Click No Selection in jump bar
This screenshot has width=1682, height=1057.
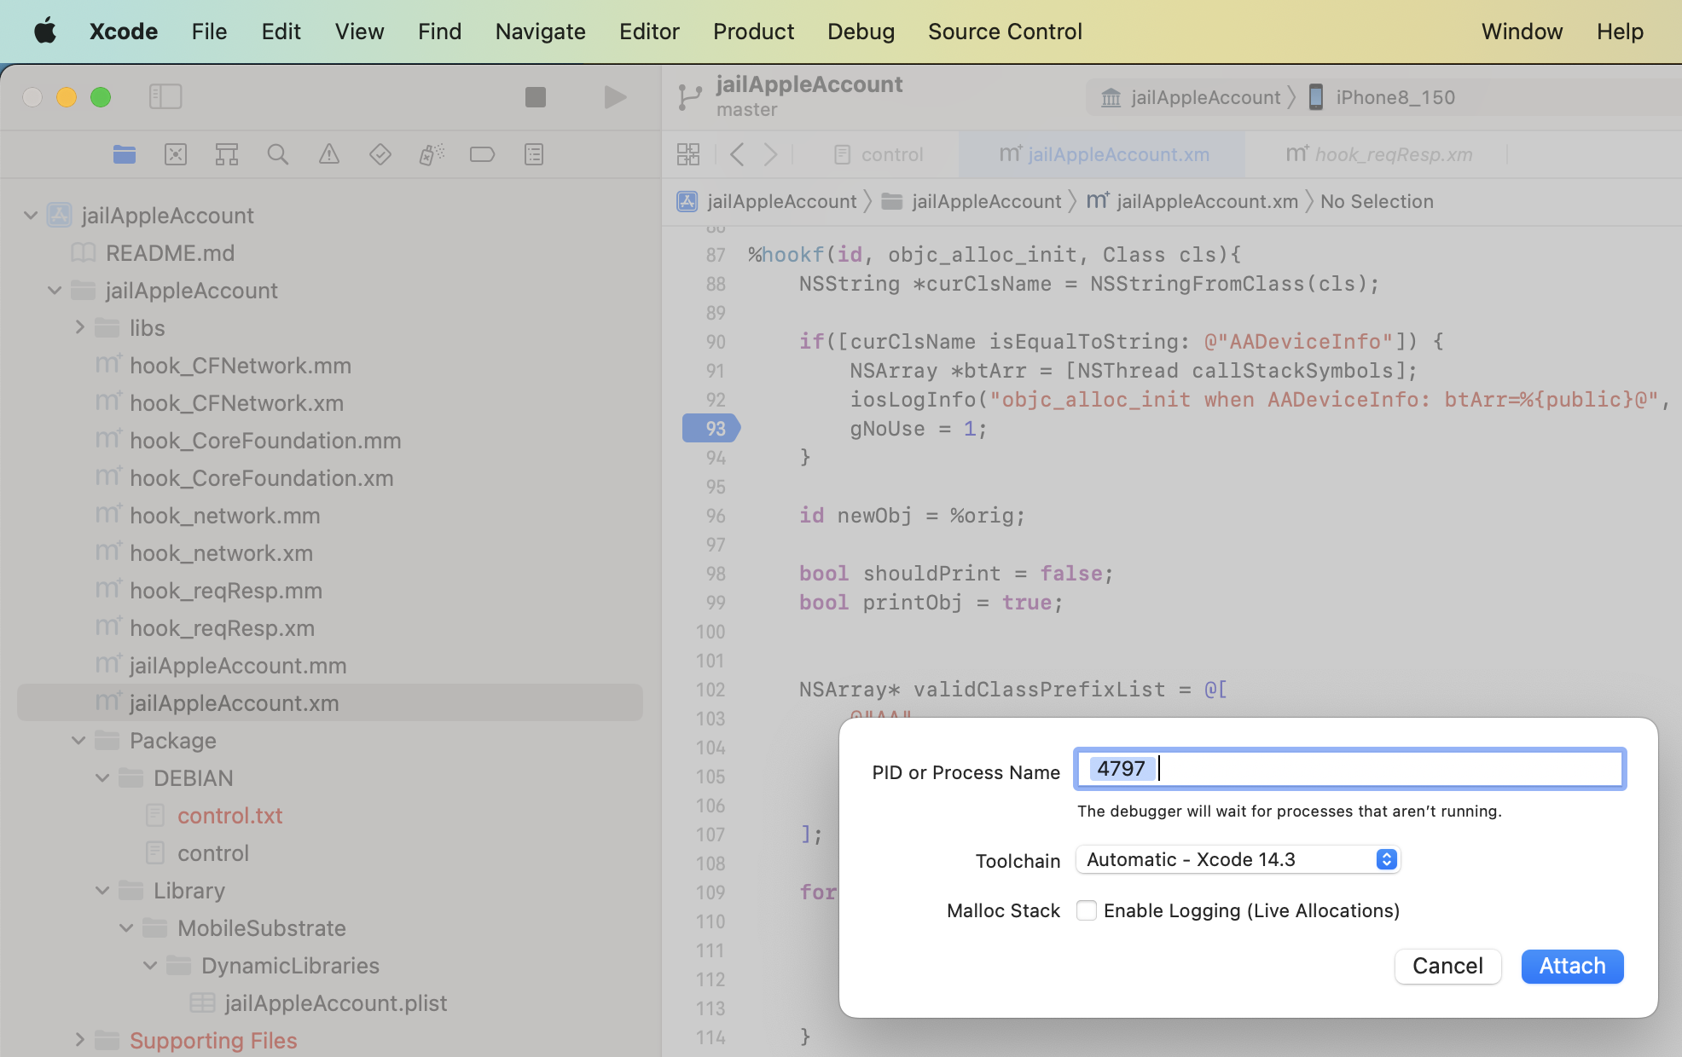(x=1377, y=201)
